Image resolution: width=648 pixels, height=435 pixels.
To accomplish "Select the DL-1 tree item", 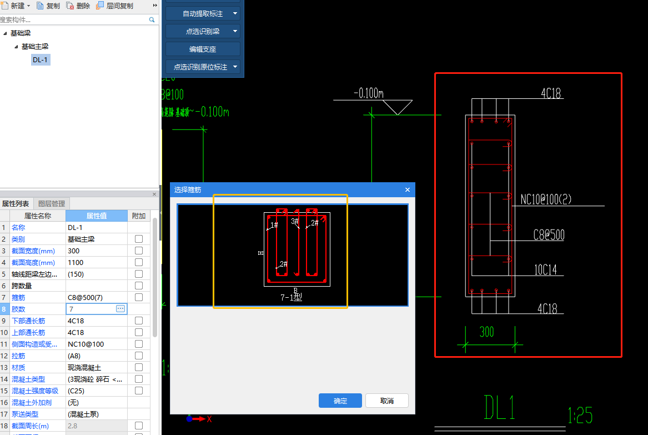I will (40, 60).
